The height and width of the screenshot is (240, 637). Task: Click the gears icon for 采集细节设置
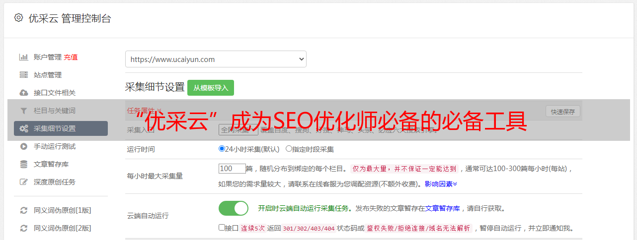point(23,128)
